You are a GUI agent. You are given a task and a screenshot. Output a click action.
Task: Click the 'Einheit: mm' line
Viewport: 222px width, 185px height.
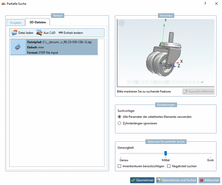(36, 47)
